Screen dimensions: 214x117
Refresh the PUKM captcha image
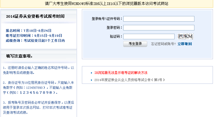(186, 37)
